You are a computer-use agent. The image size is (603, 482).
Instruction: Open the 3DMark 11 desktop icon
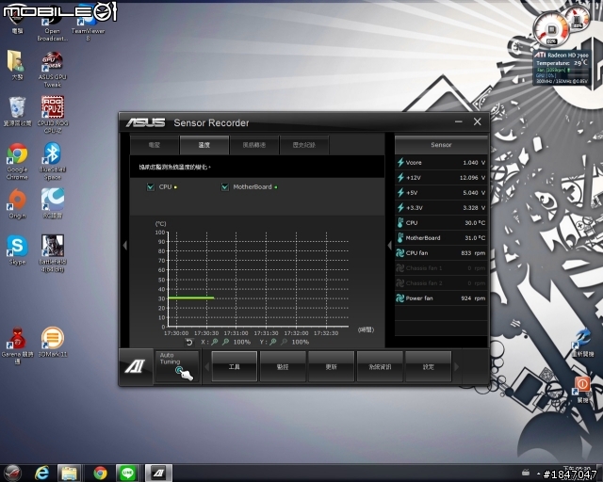[53, 342]
